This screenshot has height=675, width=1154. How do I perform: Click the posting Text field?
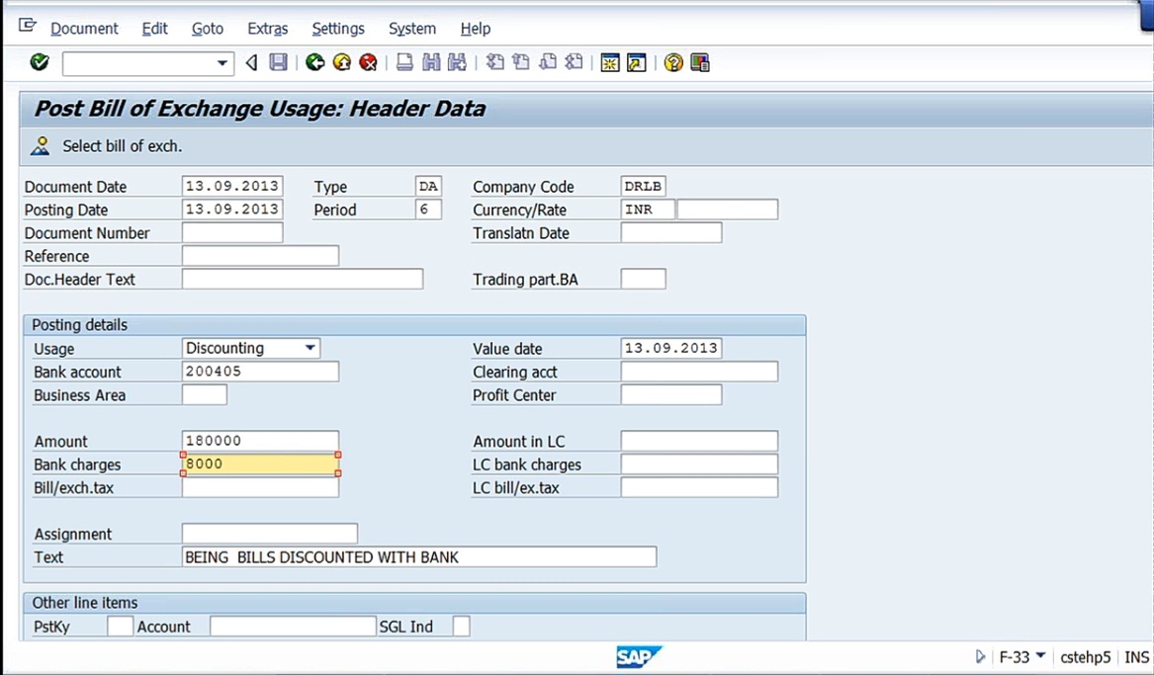419,556
